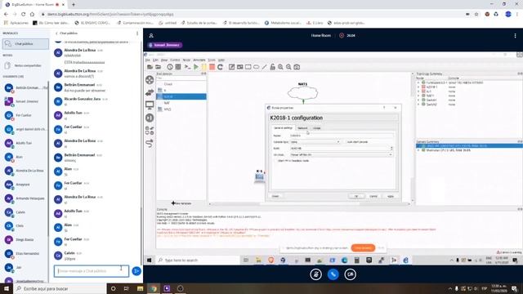Open the chat options three-dot menu
This screenshot has height=294, width=523.
coord(137,33)
